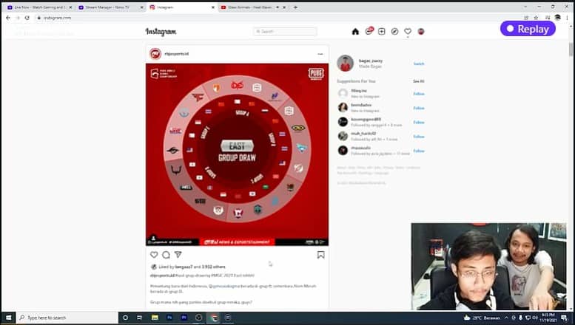Open Premiere Pro from the taskbar
This screenshot has width=575, height=325.
click(x=184, y=318)
